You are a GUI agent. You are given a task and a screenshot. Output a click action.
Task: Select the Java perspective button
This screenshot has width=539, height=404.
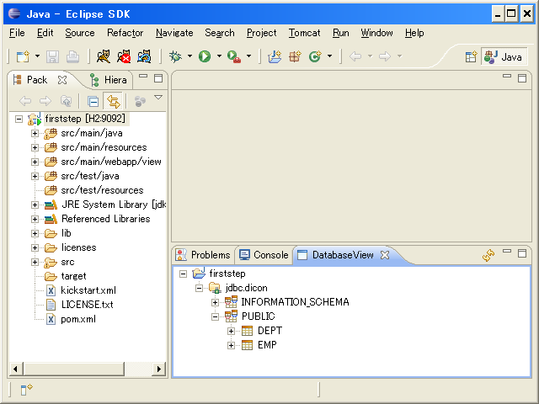click(504, 56)
